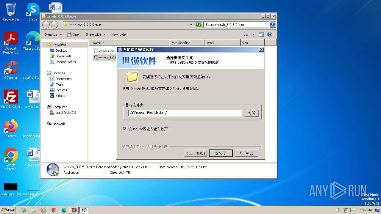
Task: Open FileZilla Client desktop icon
Action: pyautogui.click(x=11, y=99)
